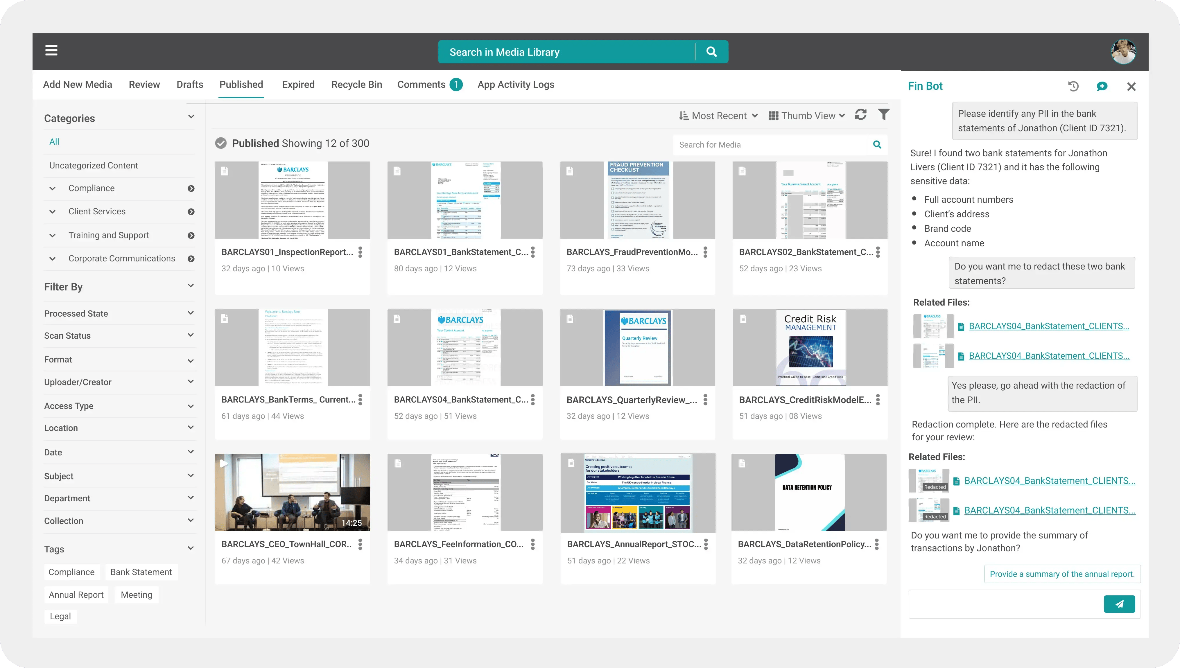Switch to the Review tab
Screen dimensions: 1180x668
tap(144, 85)
